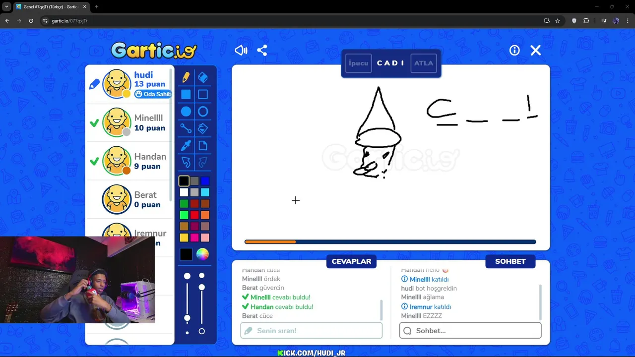635x357 pixels.
Task: Adjust the brush size slider handle
Action: point(187,318)
